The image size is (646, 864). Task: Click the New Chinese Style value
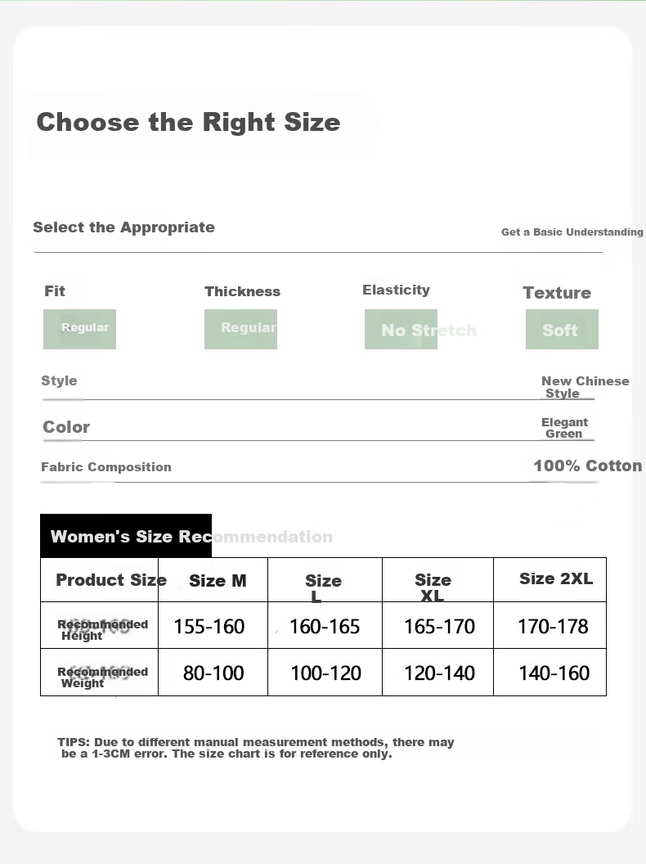pyautogui.click(x=585, y=387)
